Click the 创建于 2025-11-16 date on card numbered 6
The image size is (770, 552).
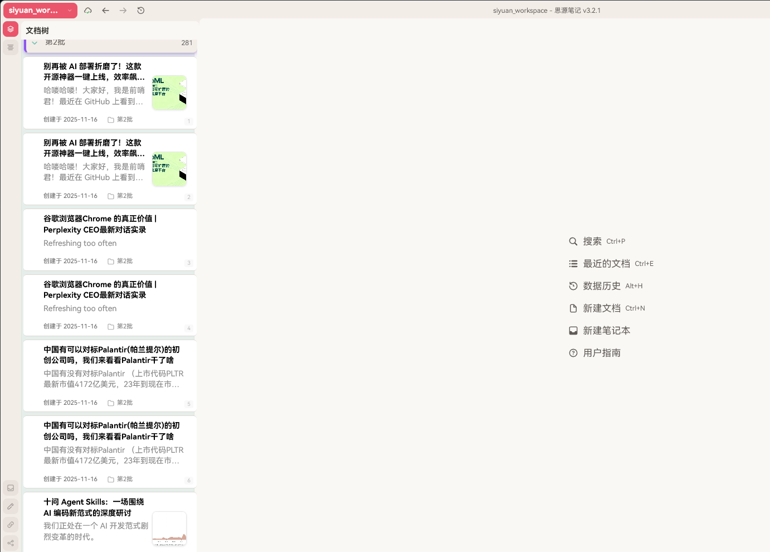click(x=70, y=480)
